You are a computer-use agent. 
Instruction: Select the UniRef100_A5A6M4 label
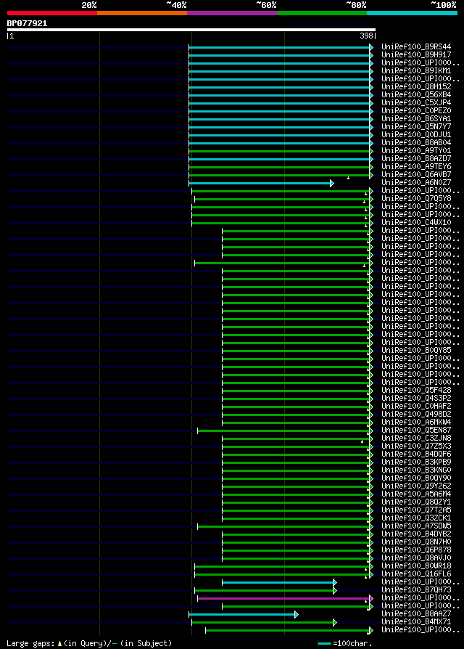coord(416,494)
